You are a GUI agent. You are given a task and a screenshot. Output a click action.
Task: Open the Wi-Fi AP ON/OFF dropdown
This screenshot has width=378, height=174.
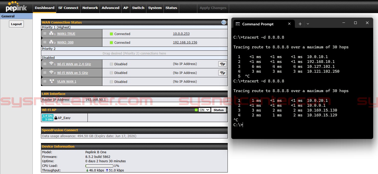click(204, 110)
